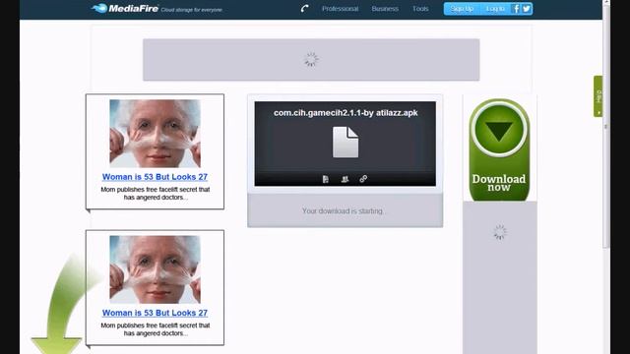Open the Professional menu item
This screenshot has height=354, width=630.
pos(340,9)
